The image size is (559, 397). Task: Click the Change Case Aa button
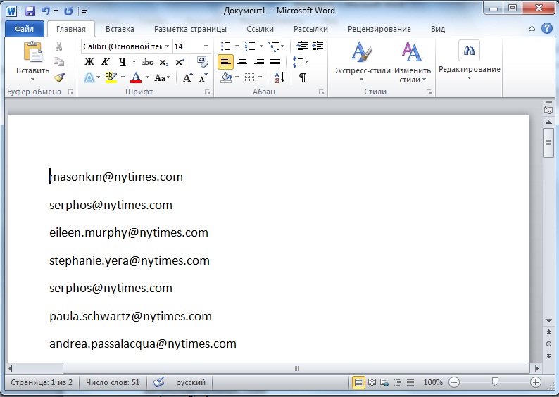(162, 77)
